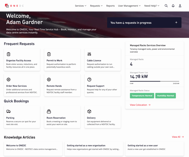Viewport: 189px width, 157px height.
Task: Click the Parking truck icon
Action: coord(8,111)
